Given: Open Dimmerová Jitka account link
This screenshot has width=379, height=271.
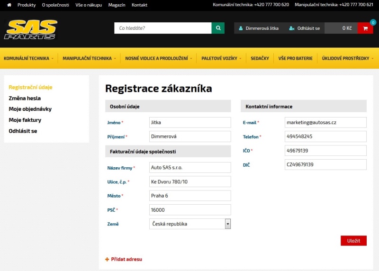Looking at the screenshot, I should tap(262, 28).
